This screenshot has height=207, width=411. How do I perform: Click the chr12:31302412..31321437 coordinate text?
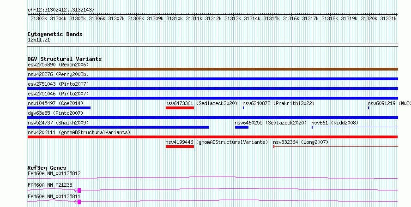coord(61,10)
